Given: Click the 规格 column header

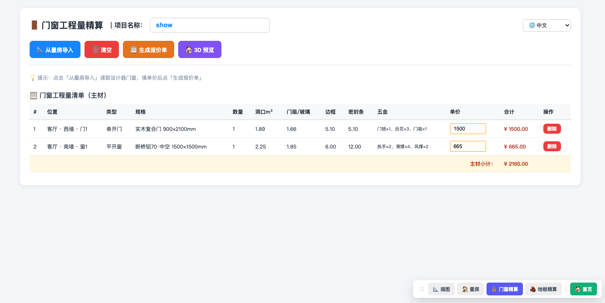Looking at the screenshot, I should pos(141,112).
